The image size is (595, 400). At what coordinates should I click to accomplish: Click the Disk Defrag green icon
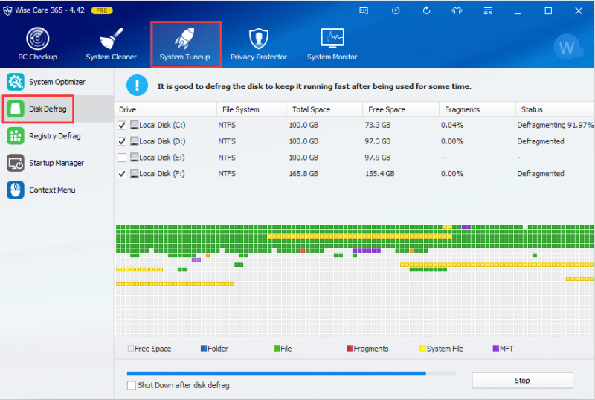16,109
